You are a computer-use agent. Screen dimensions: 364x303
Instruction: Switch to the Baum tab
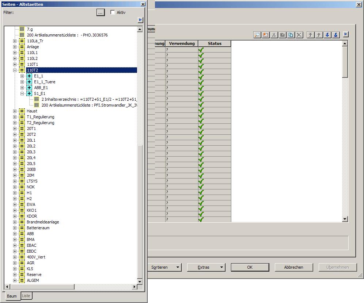click(x=12, y=296)
